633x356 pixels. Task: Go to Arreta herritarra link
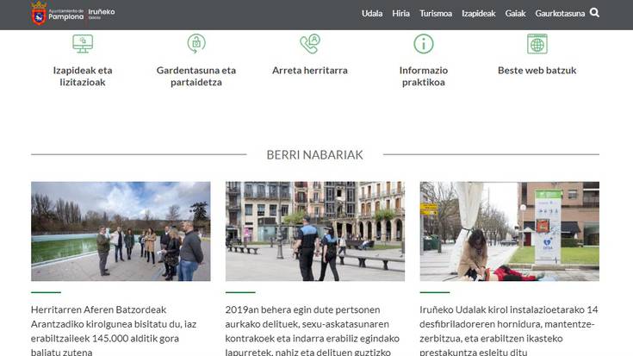tap(310, 71)
